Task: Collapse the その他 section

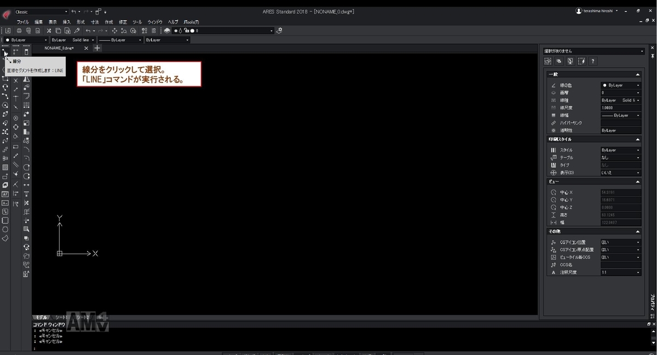Action: pos(637,232)
